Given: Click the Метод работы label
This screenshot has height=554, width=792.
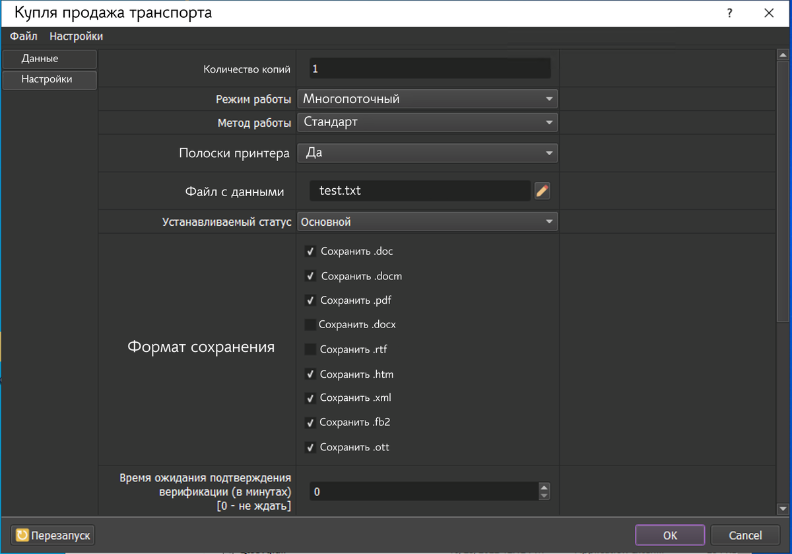Looking at the screenshot, I should pos(254,123).
